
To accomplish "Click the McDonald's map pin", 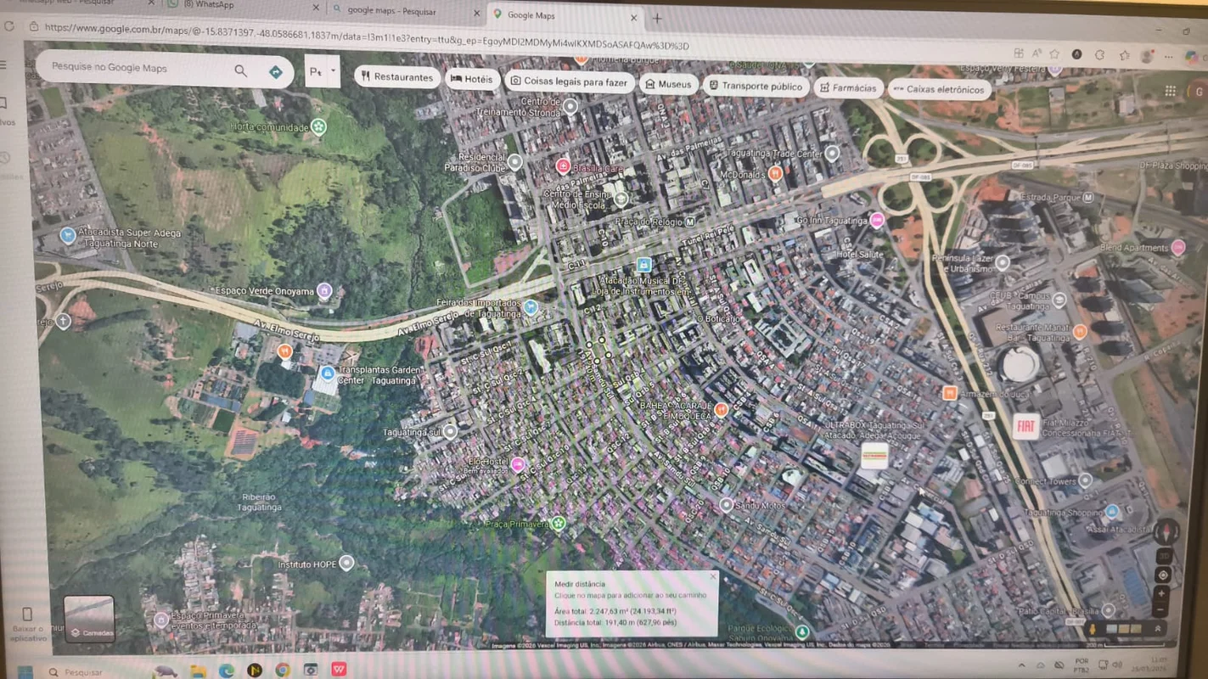I will pos(775,174).
